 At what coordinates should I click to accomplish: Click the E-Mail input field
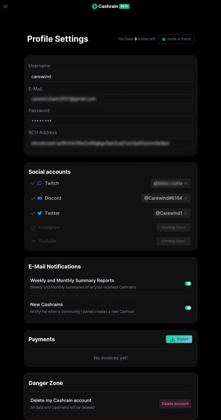[111, 99]
